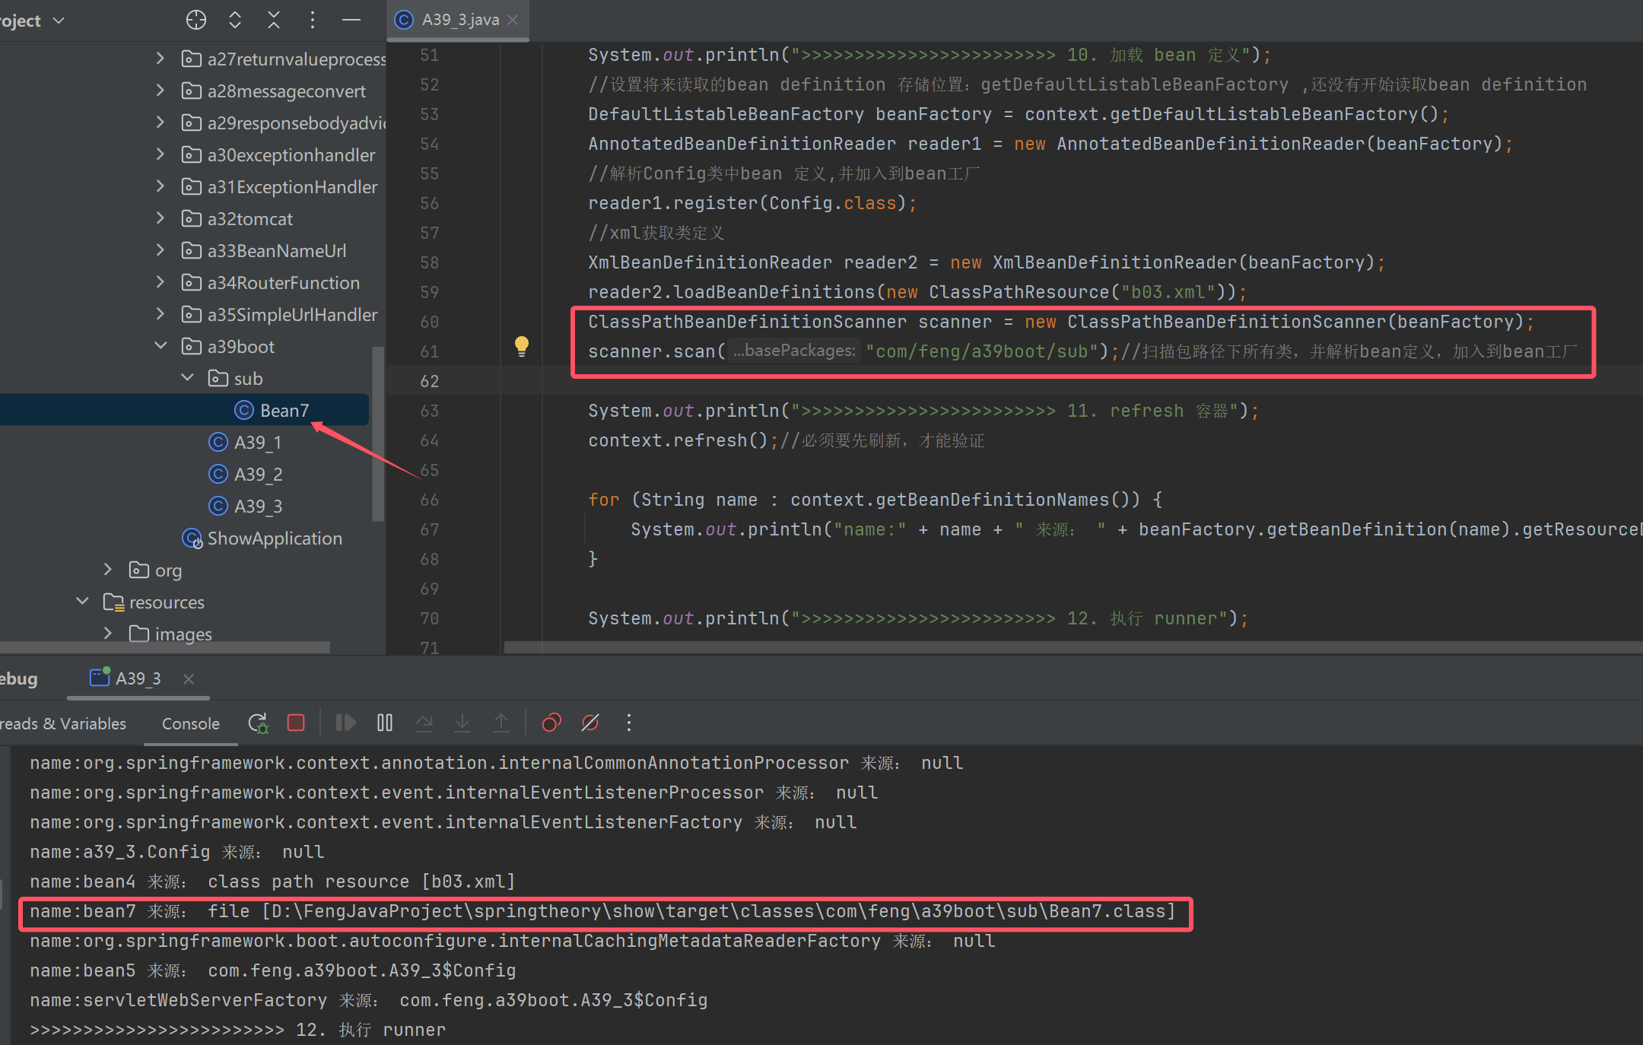1643x1045 pixels.
Task: Expand the a31ExceptionHandler folder
Action: point(160,186)
